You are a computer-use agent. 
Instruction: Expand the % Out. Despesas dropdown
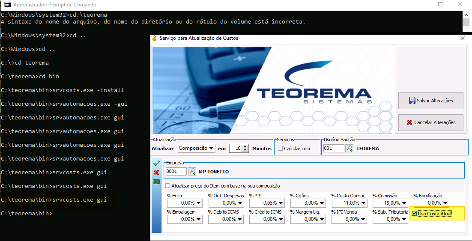(240, 203)
